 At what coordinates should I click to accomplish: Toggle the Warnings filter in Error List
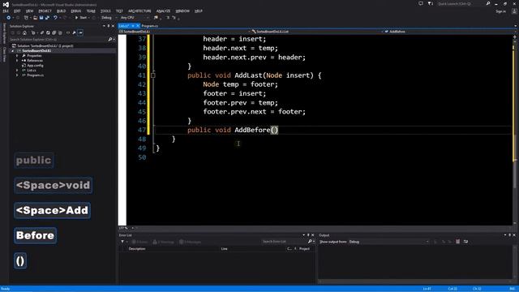163,242
